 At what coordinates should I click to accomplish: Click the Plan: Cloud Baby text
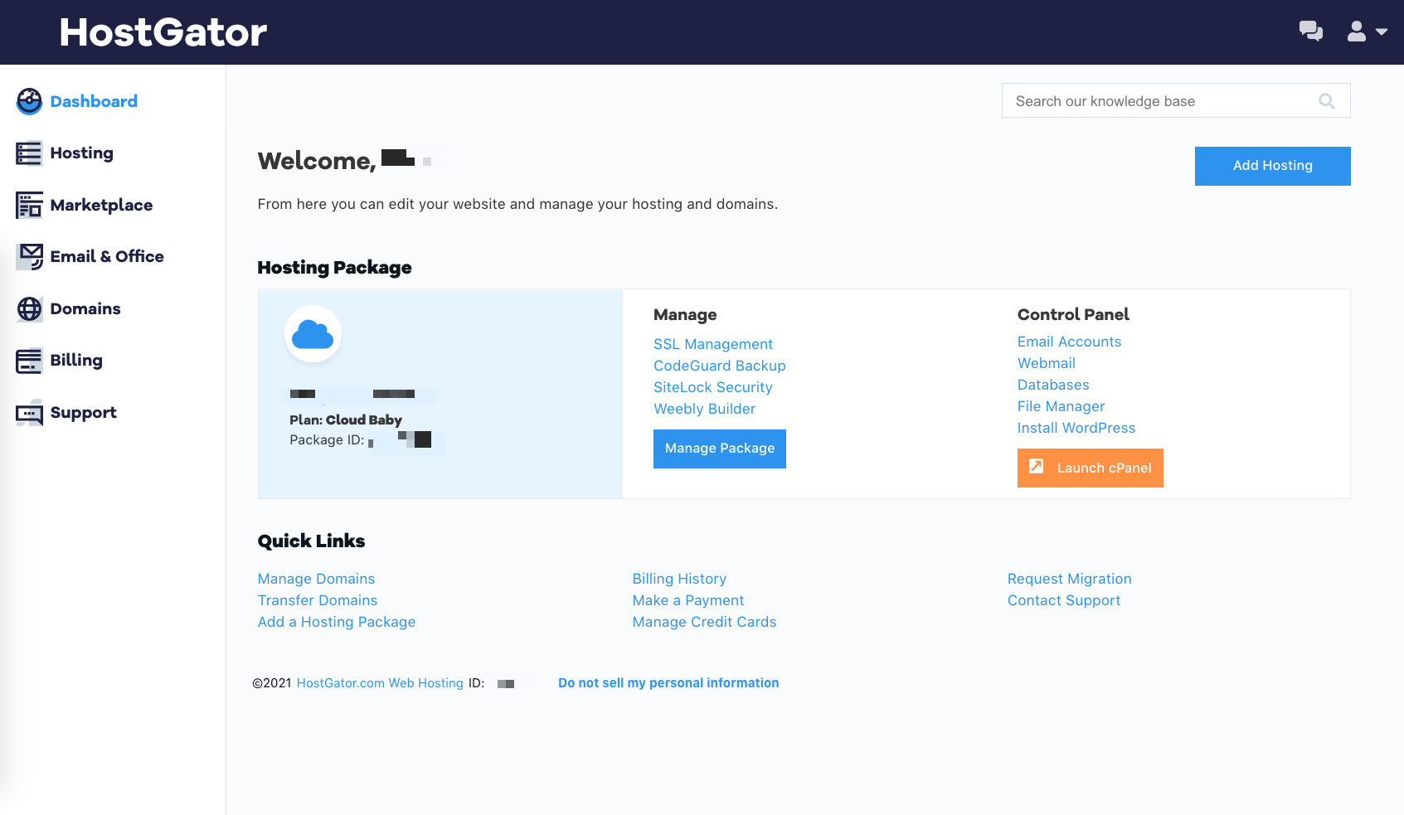click(x=346, y=420)
